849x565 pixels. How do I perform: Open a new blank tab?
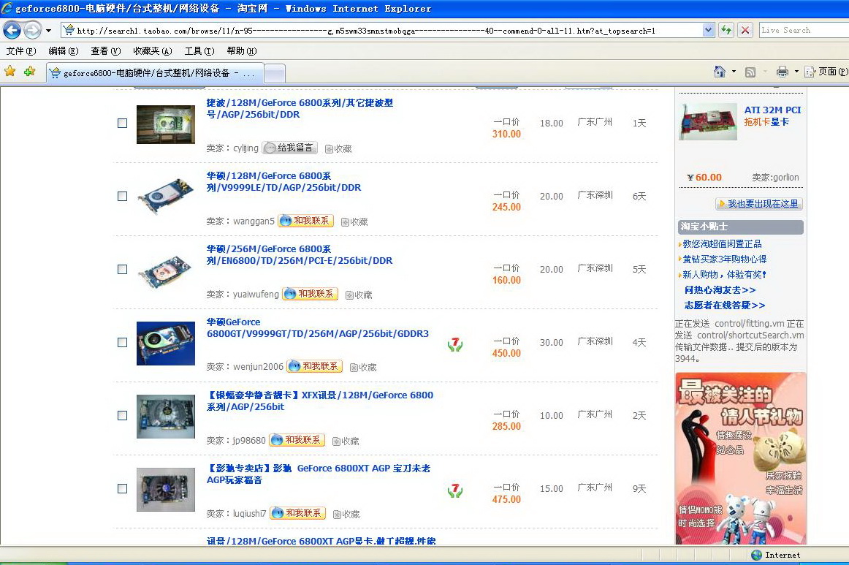pyautogui.click(x=275, y=73)
